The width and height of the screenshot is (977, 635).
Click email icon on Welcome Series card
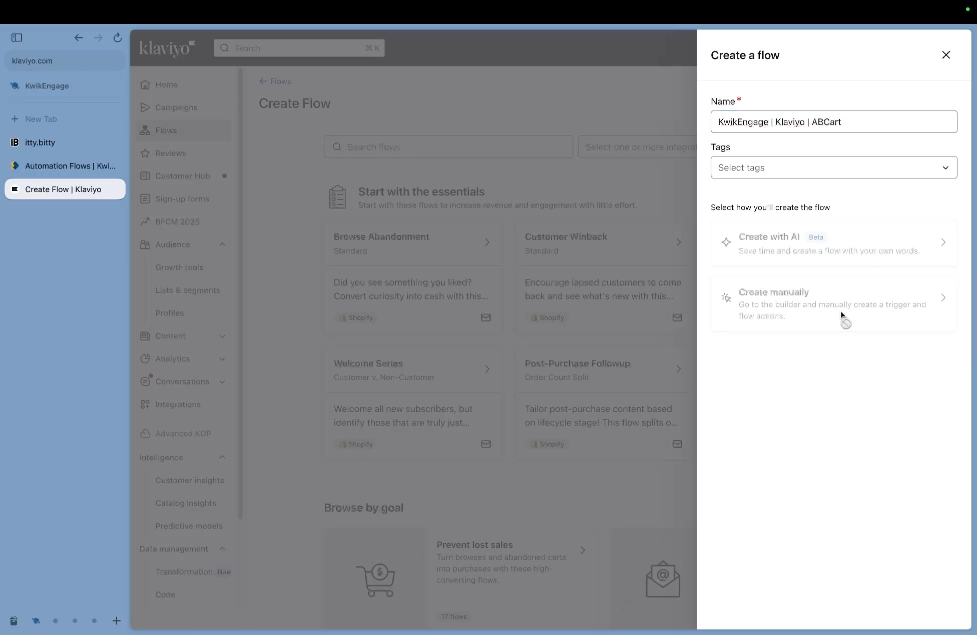[x=485, y=444]
